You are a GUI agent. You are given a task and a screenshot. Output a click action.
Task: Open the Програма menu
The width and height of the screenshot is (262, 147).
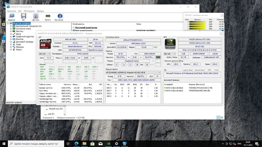tap(11, 11)
